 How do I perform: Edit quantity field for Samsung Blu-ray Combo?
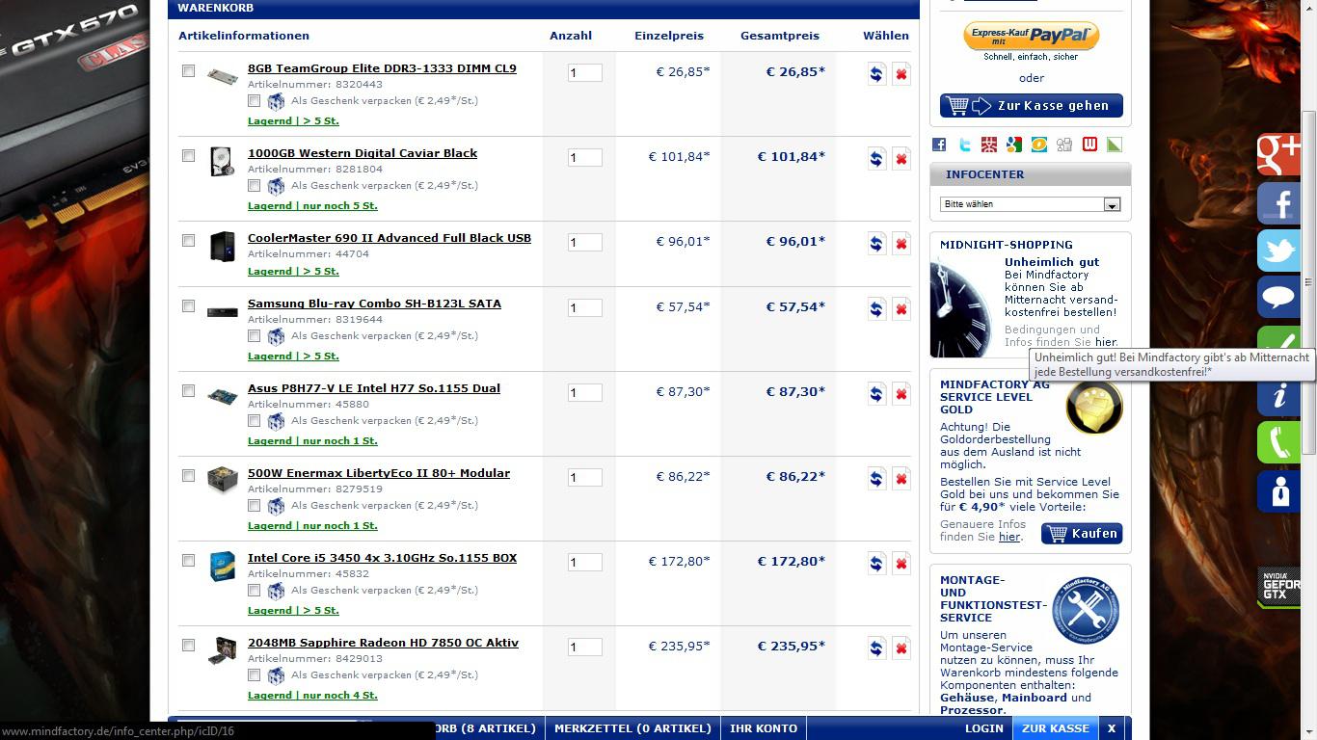585,308
